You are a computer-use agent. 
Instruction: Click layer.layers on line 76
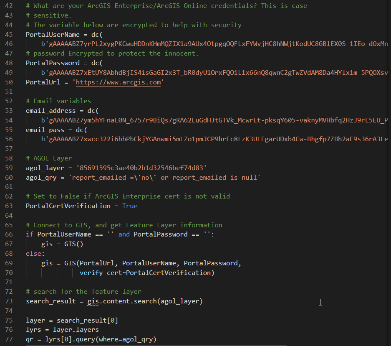(76, 330)
